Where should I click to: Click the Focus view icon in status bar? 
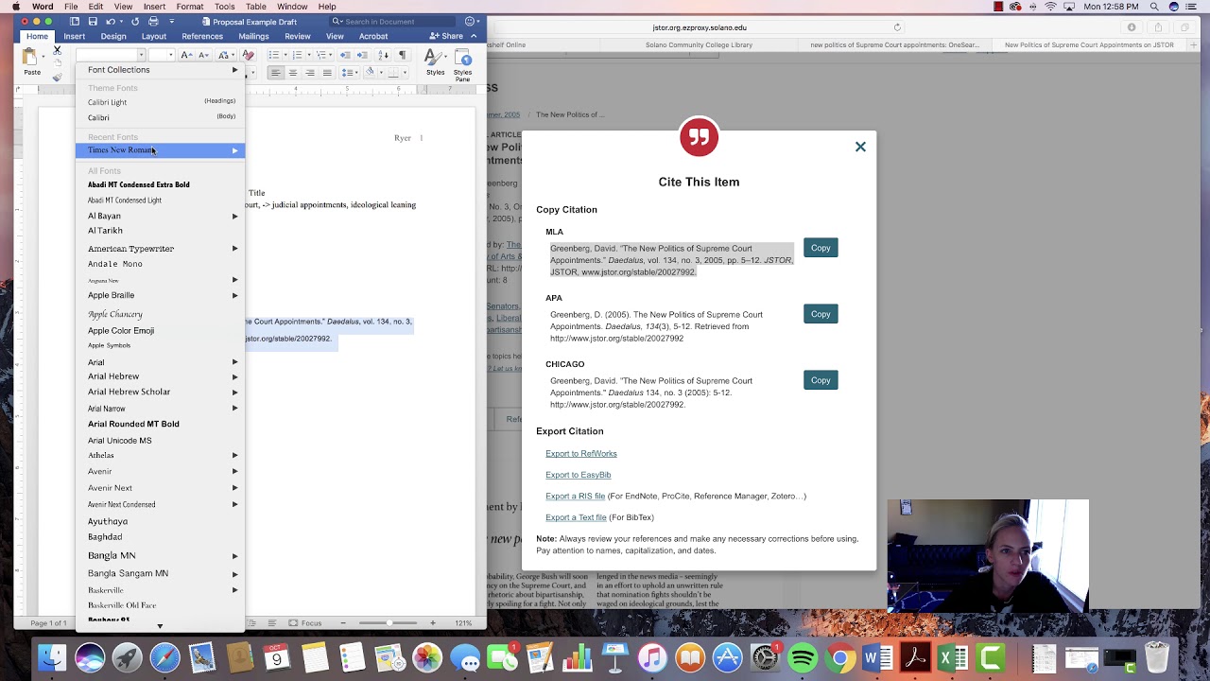click(x=305, y=623)
